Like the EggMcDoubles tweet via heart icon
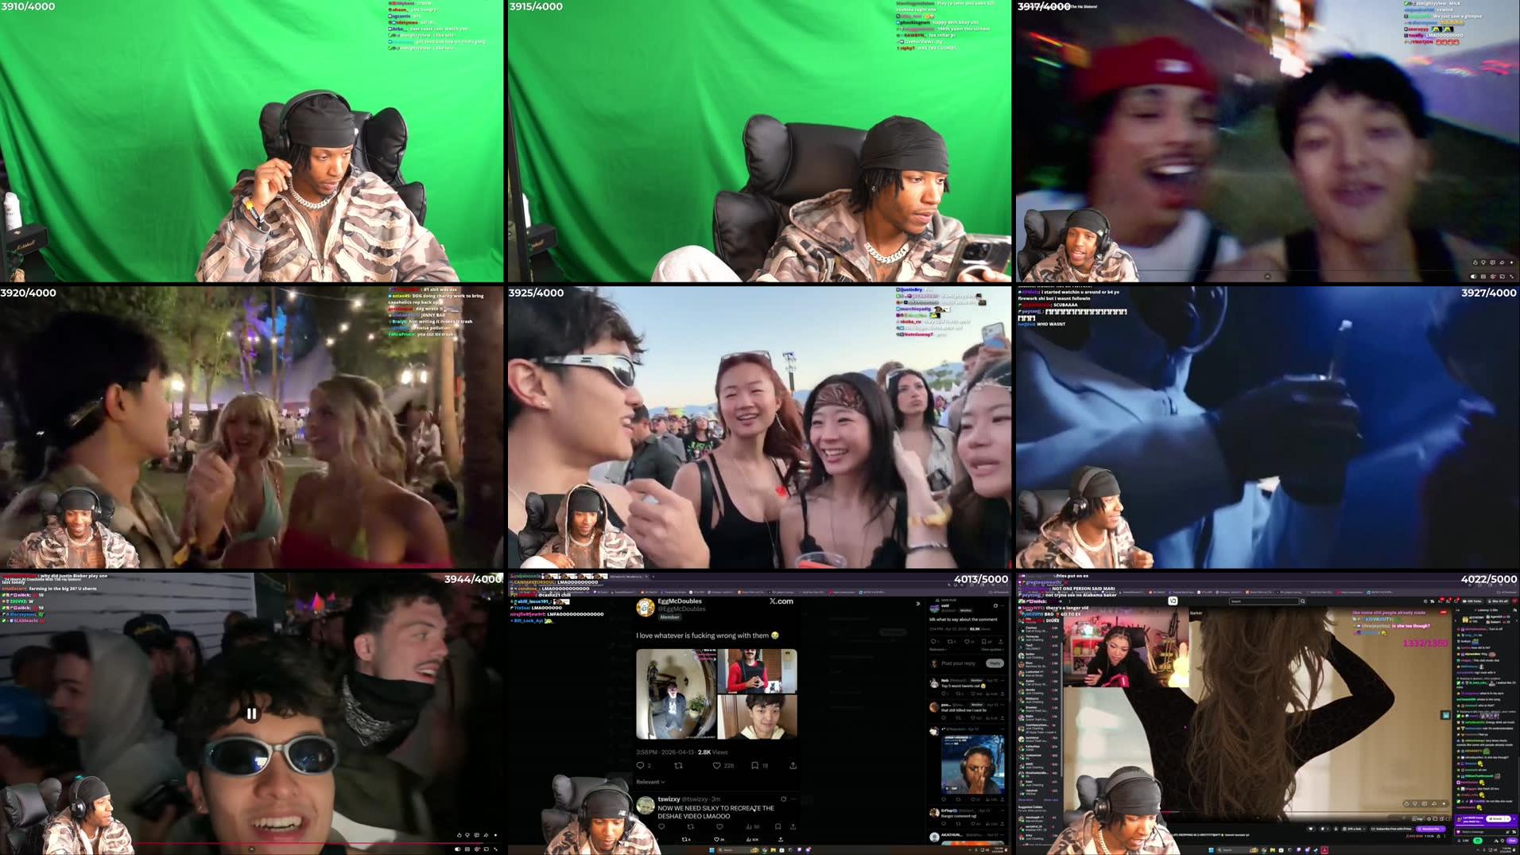This screenshot has height=855, width=1520. tap(717, 765)
